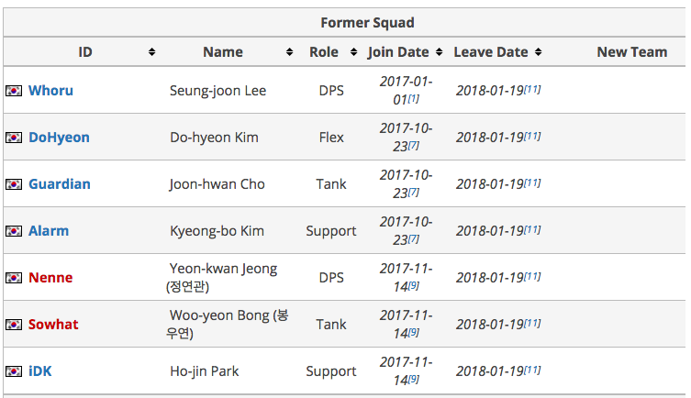The height and width of the screenshot is (398, 691).
Task: Click the South Korea flag beside Whoru
Action: pyautogui.click(x=14, y=91)
